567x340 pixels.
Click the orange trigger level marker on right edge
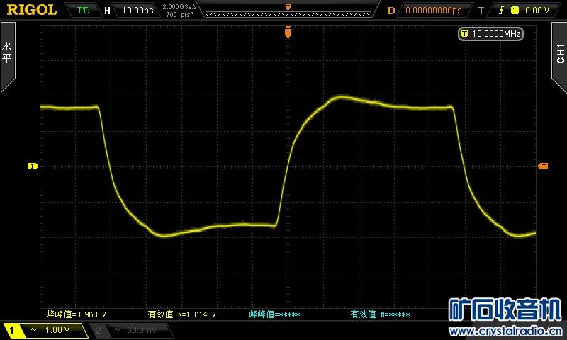[543, 166]
